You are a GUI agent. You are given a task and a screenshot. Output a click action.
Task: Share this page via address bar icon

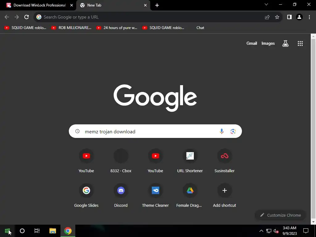(267, 17)
